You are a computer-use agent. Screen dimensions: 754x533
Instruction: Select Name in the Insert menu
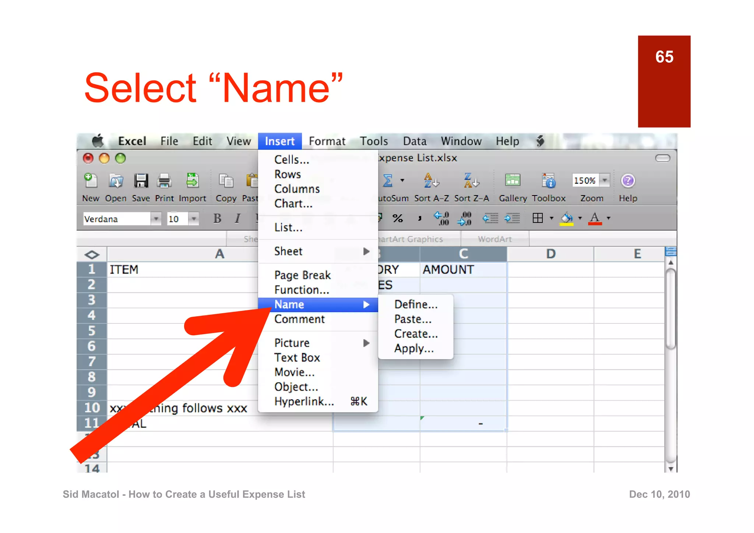[x=318, y=305]
